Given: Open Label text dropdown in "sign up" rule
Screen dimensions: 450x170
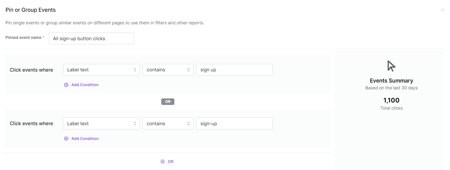Looking at the screenshot, I should click(101, 70).
